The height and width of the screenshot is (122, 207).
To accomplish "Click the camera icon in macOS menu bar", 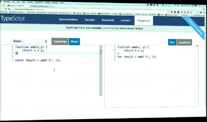I will [x=151, y=4].
